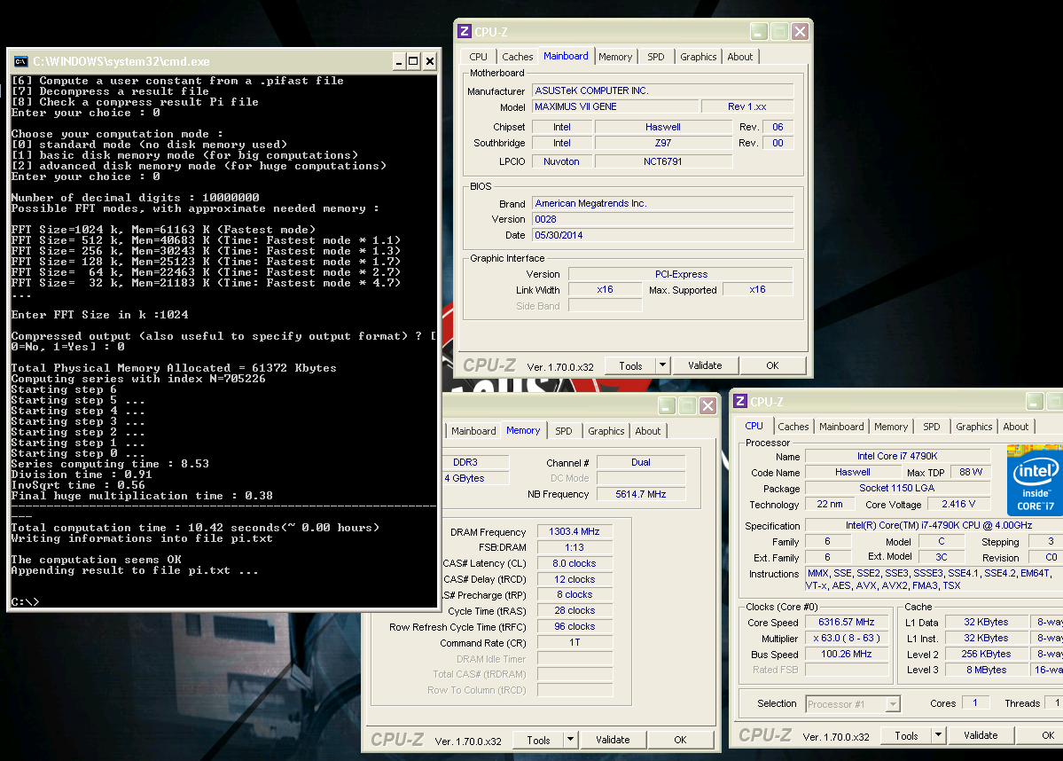Screen dimensions: 1063x761
Task: Click the CPU-Z icon in the processor window title
Action: pyautogui.click(x=740, y=402)
